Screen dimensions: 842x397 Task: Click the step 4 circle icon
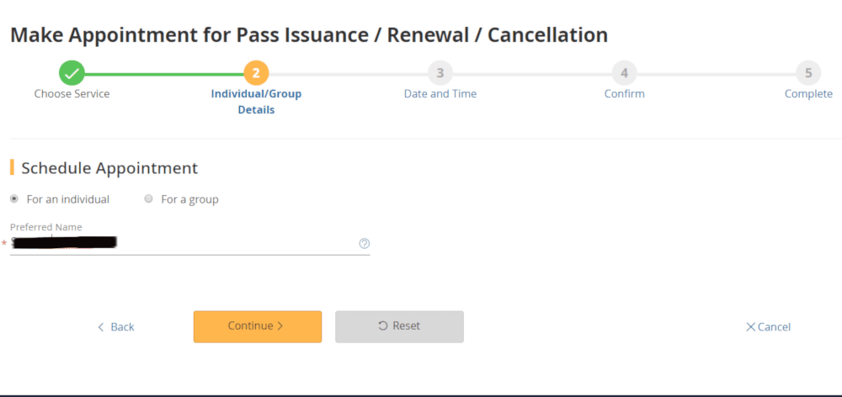pos(624,72)
